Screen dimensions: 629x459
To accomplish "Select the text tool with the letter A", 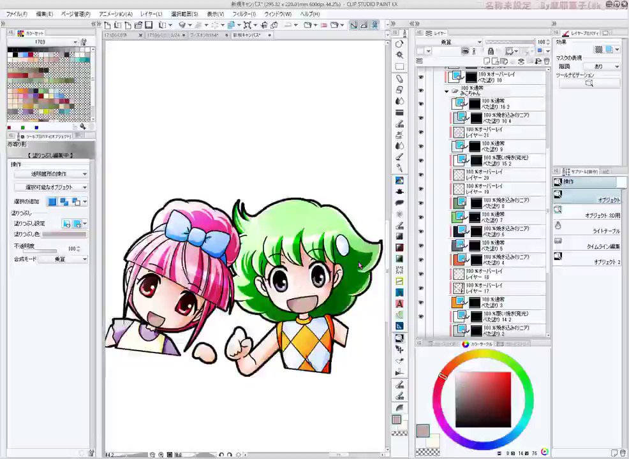I will click(x=399, y=304).
